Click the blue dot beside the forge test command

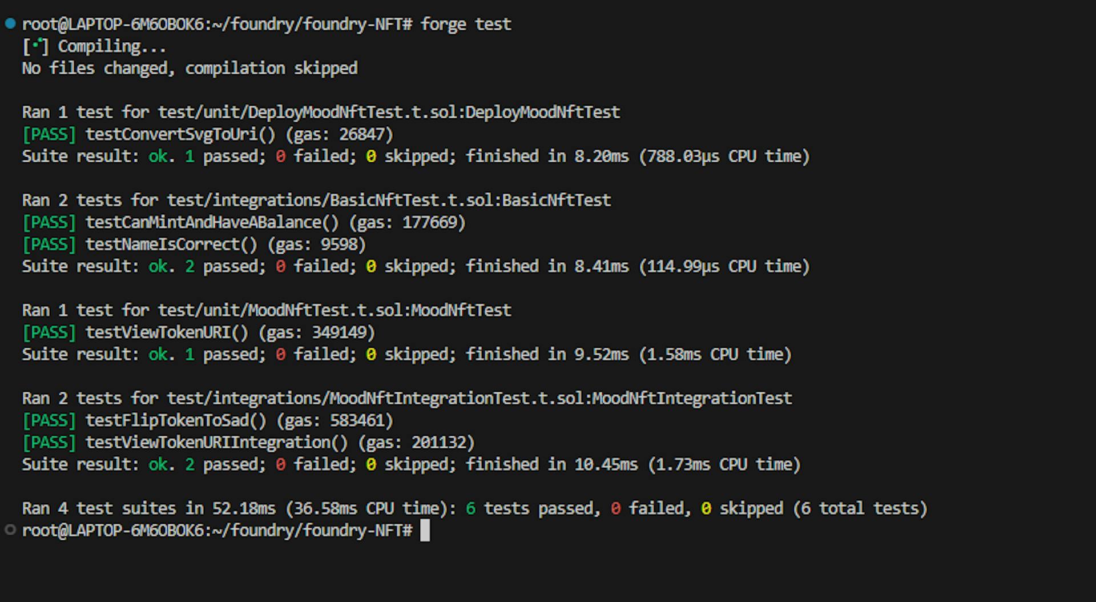point(10,23)
